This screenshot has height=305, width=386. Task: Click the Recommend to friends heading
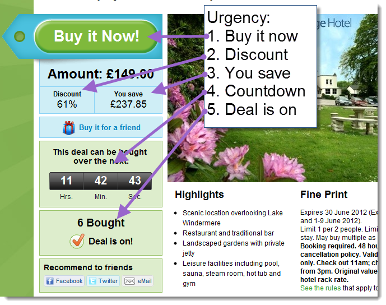coord(88,267)
